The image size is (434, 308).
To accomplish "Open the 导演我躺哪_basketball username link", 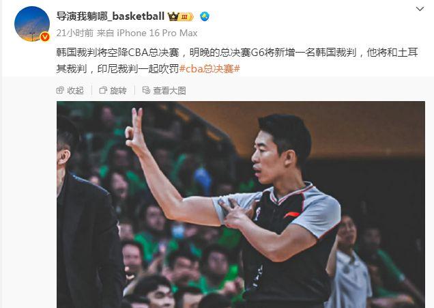I will click(x=111, y=16).
